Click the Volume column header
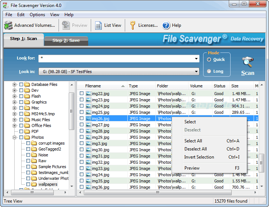Viewport: 269px width, 207px height. pos(200,86)
